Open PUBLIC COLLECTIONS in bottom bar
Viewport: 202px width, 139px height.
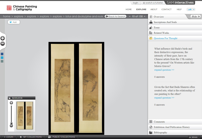(x=61, y=137)
